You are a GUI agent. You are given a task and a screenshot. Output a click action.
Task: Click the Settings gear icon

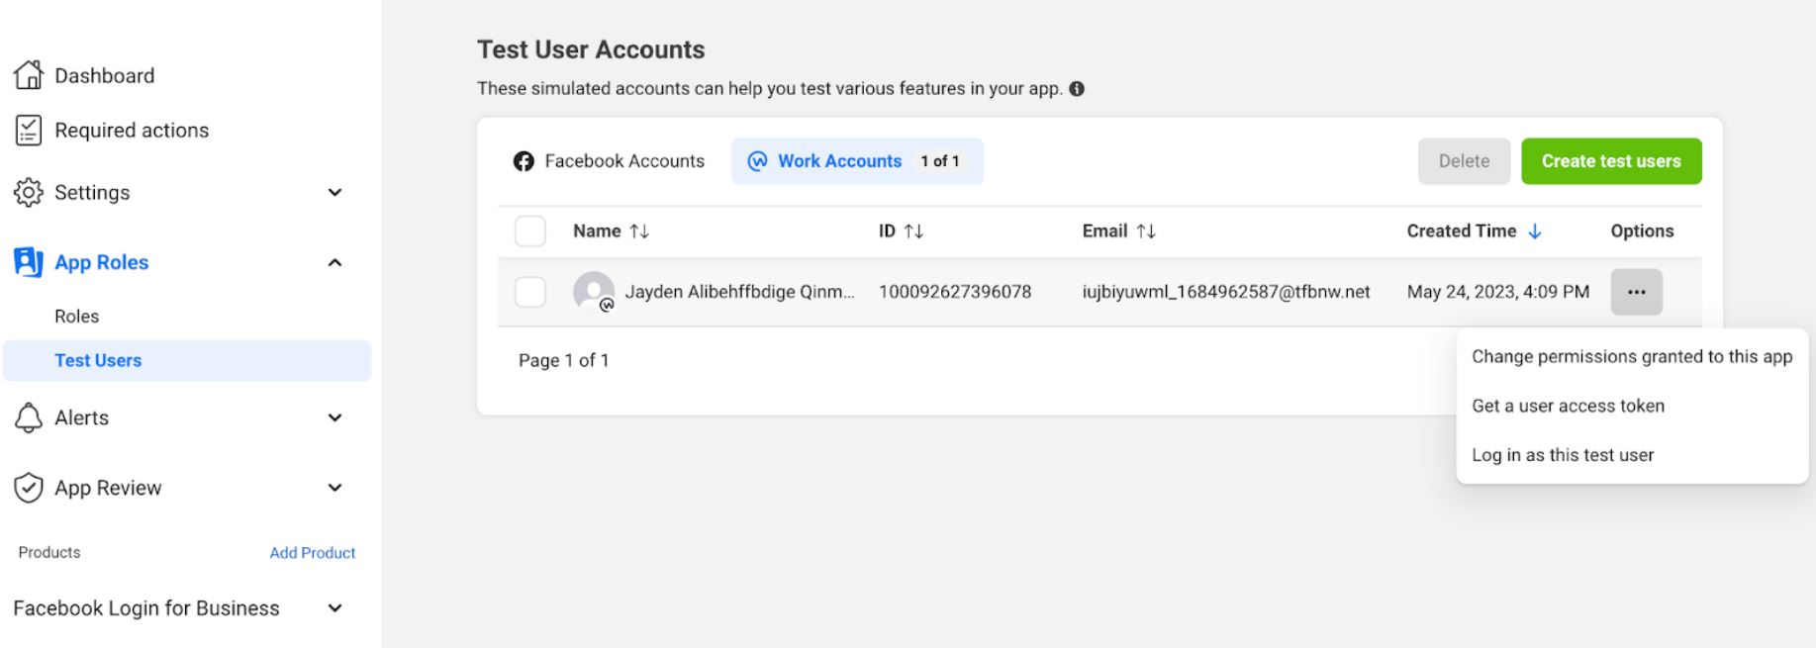(29, 192)
